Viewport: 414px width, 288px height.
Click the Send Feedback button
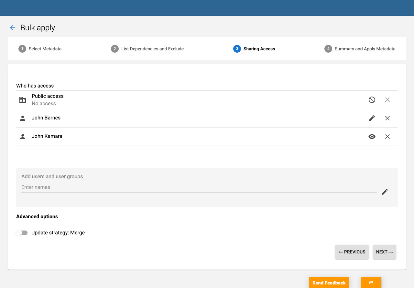click(329, 283)
